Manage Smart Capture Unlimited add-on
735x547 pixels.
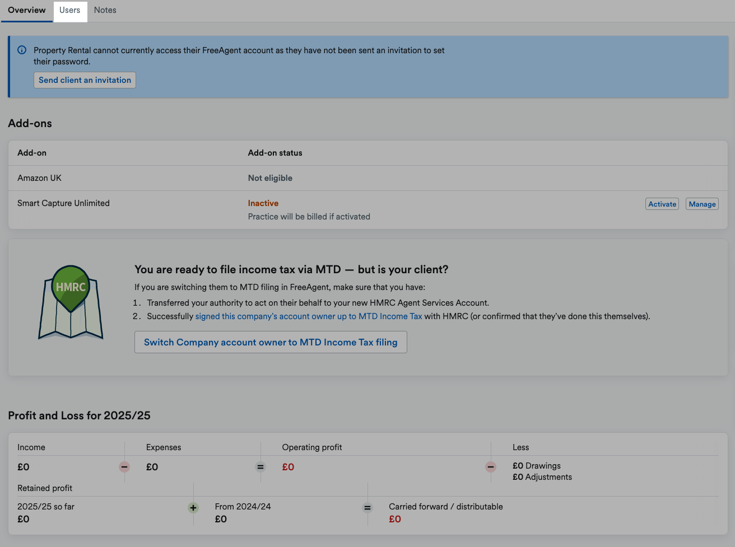coord(702,204)
